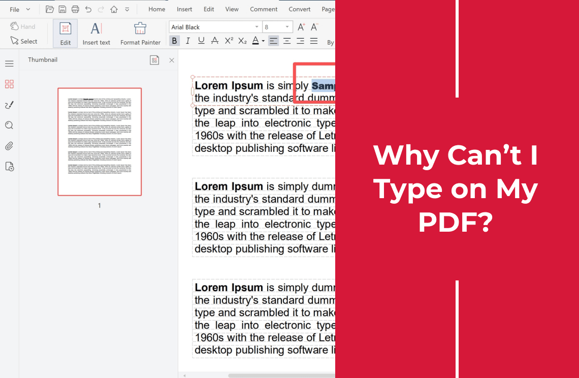Open the quick access customize dropdown
The image size is (579, 378).
pyautogui.click(x=127, y=9)
